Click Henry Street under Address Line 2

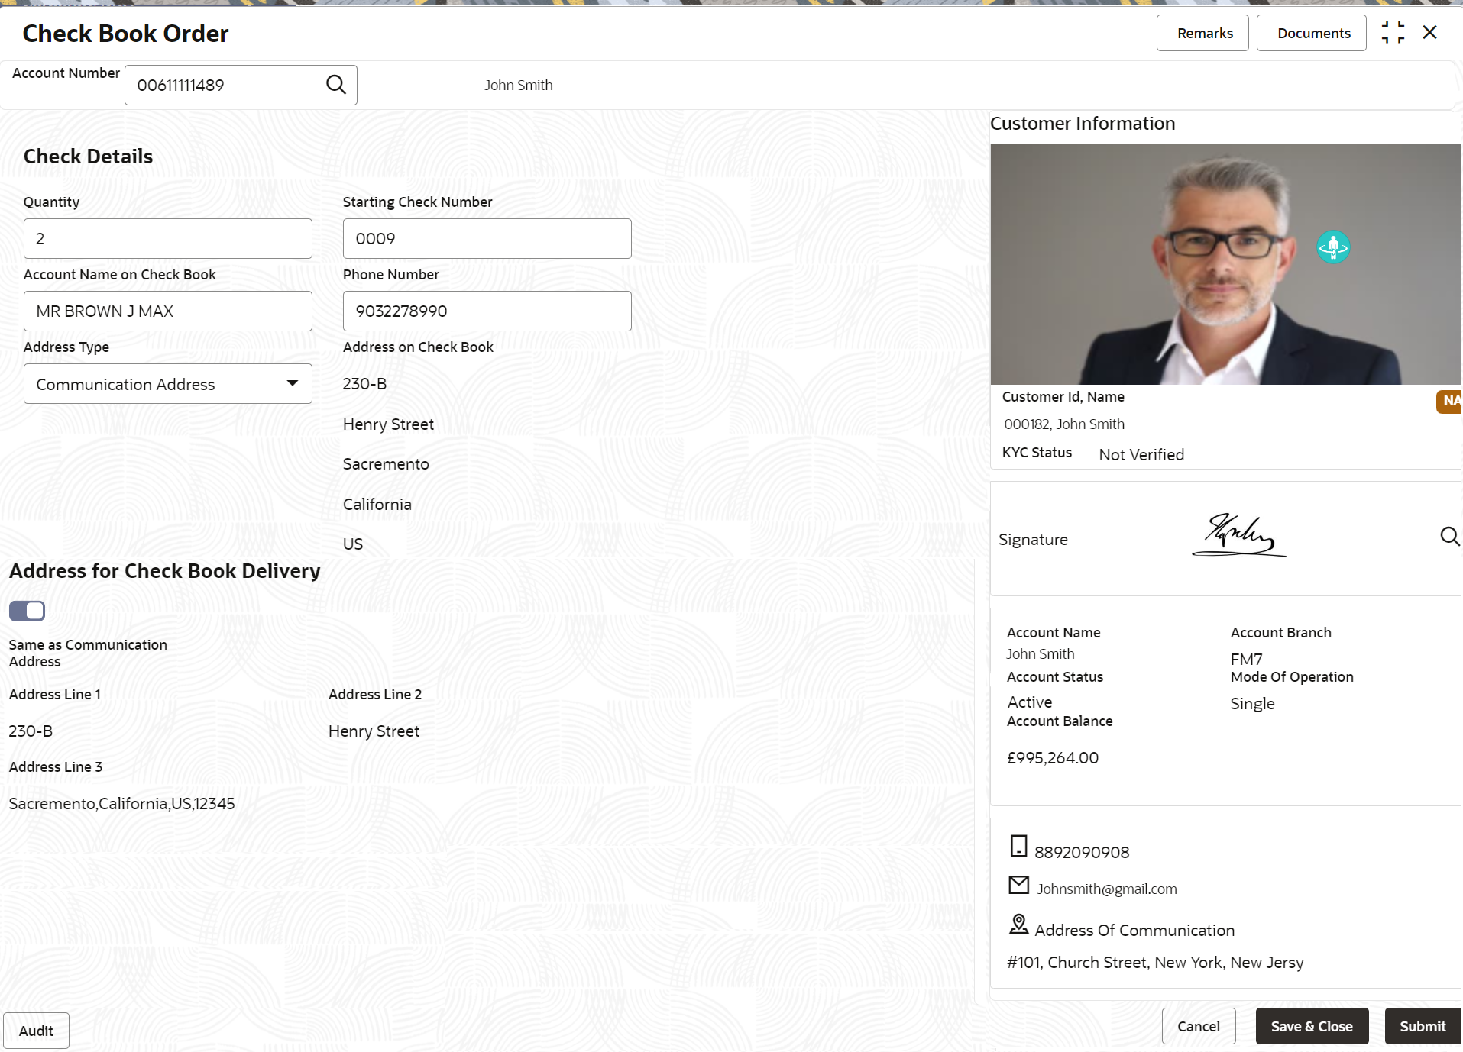coord(374,731)
